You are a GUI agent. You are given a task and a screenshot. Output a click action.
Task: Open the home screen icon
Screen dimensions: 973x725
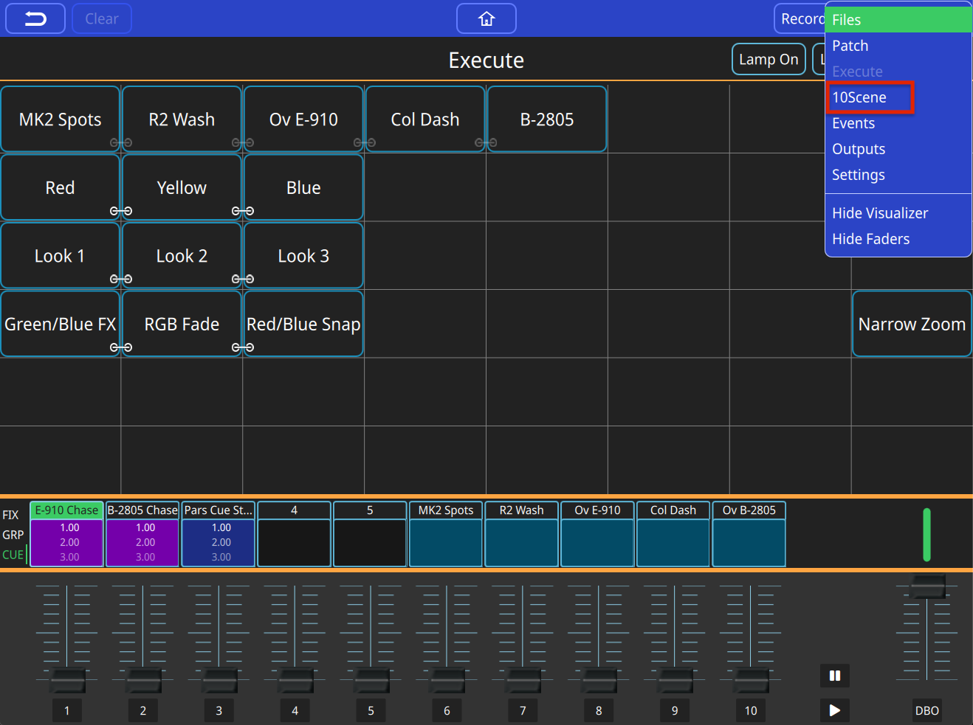(x=486, y=18)
